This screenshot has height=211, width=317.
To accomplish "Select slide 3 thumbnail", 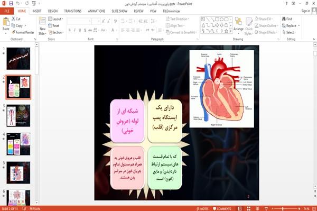I will 18,115.
